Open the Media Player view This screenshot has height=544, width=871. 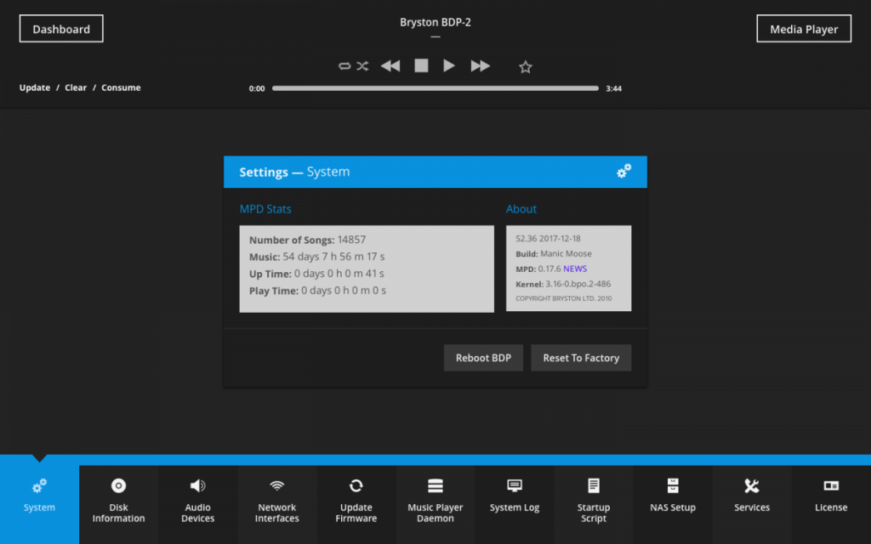[x=804, y=29]
